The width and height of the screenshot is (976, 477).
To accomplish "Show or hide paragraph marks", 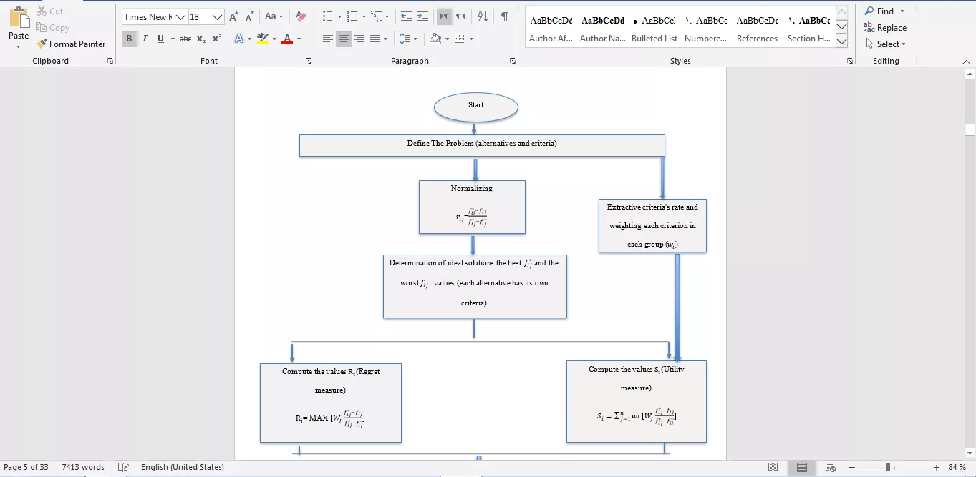I will 505,16.
